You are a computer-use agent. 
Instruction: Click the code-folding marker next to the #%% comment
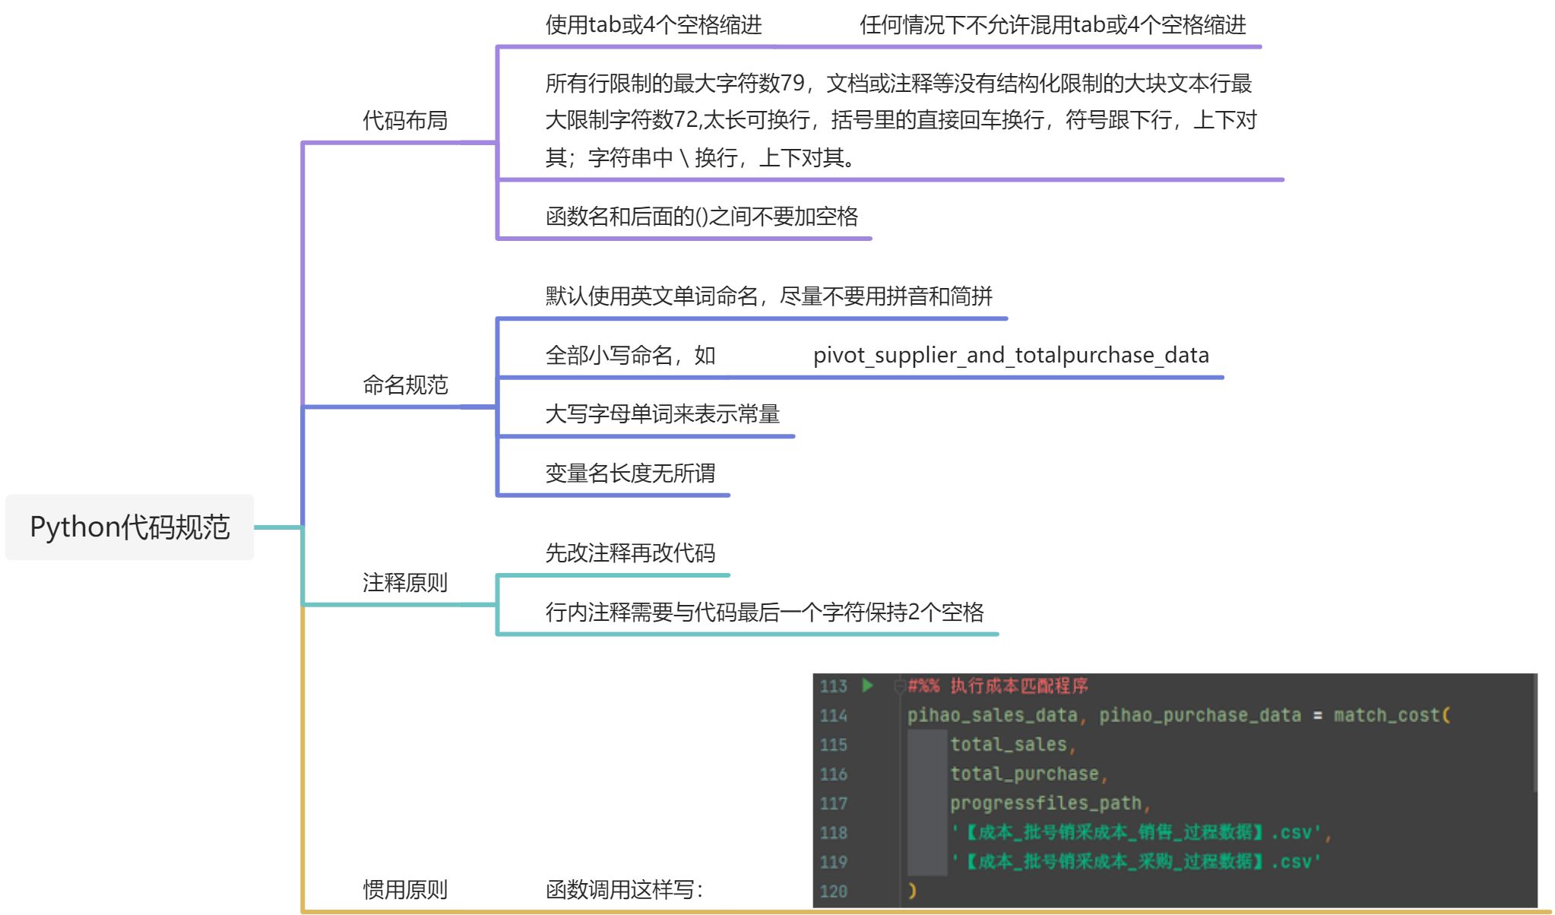(900, 685)
